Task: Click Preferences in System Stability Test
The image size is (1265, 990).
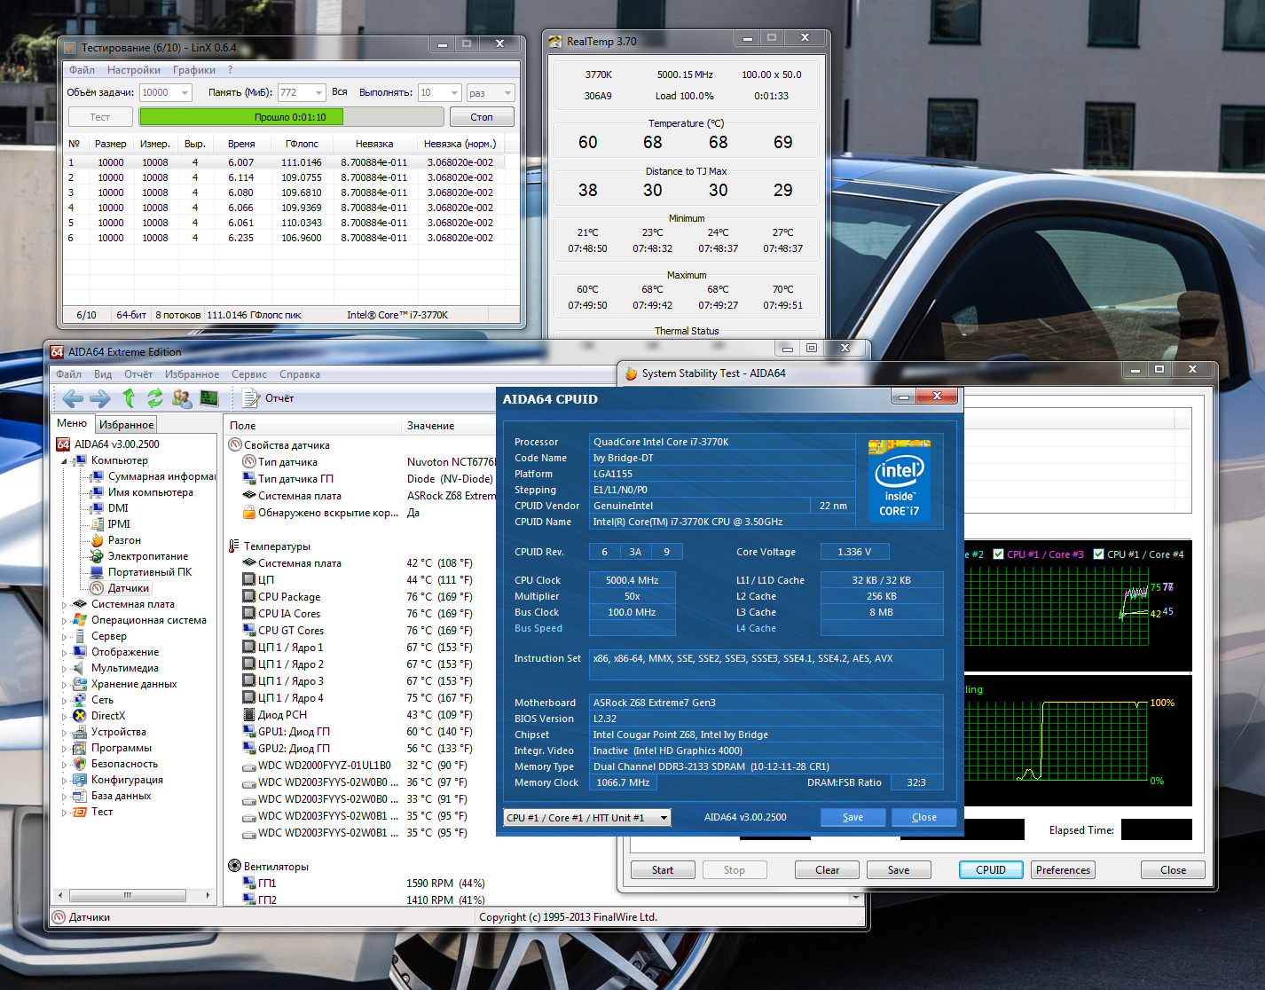Action: point(1062,870)
